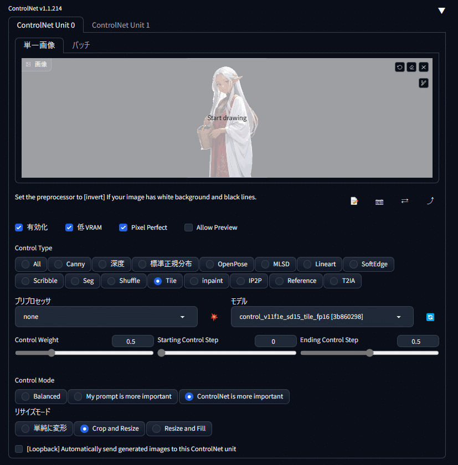The image size is (458, 465).
Task: Adjust brush size with the pen icon
Action: 424,82
